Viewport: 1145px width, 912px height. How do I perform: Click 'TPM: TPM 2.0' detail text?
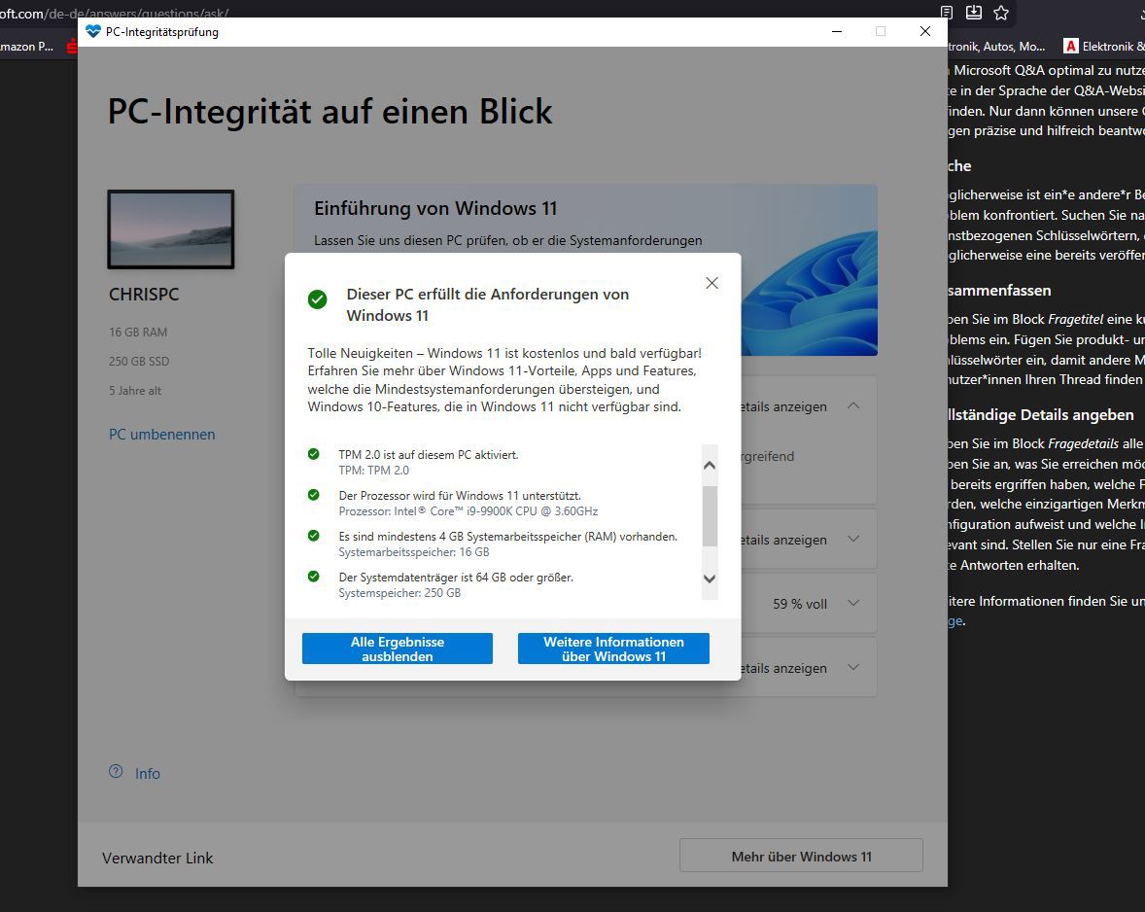click(x=374, y=471)
